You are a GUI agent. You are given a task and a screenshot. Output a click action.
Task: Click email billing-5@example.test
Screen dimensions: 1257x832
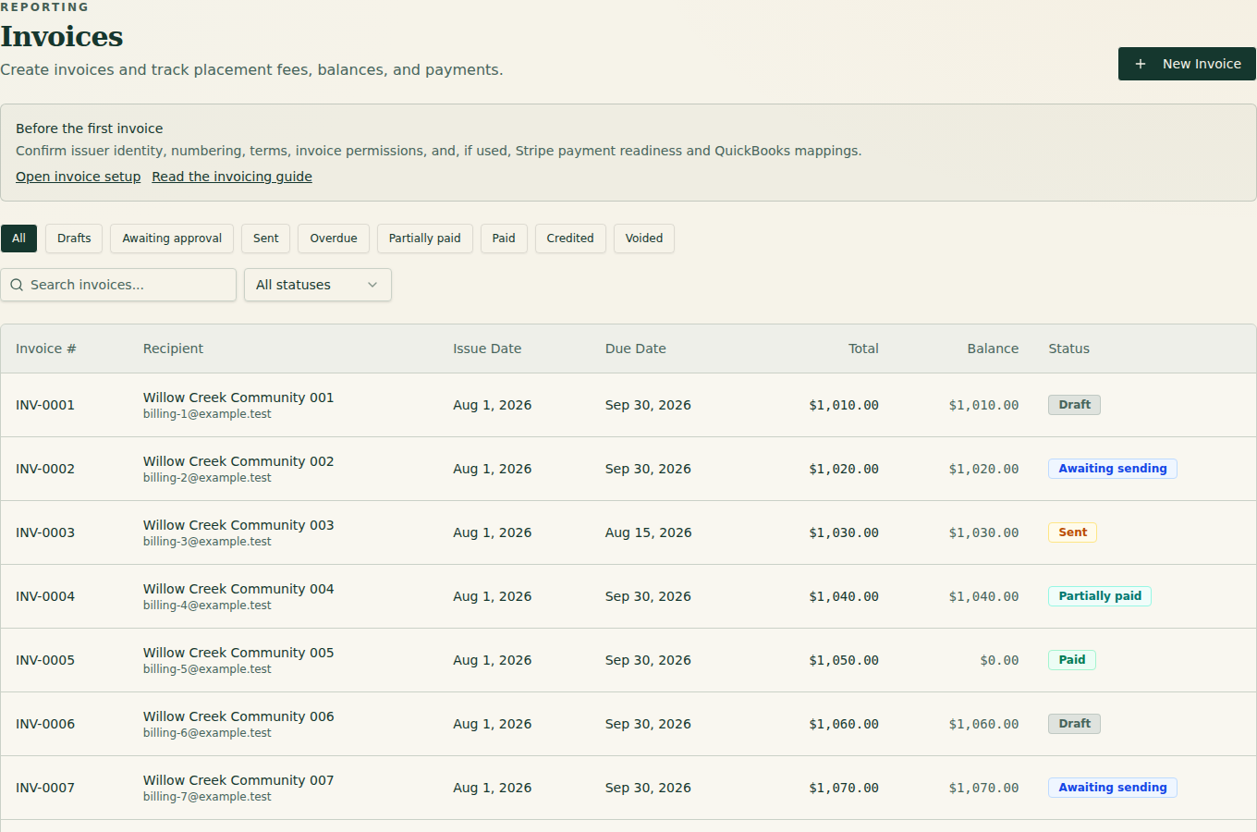click(207, 669)
